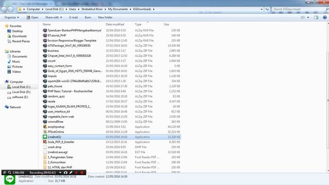The width and height of the screenshot is (329, 185).
Task: Sort by the Date modified column header
Action: [x=115, y=24]
